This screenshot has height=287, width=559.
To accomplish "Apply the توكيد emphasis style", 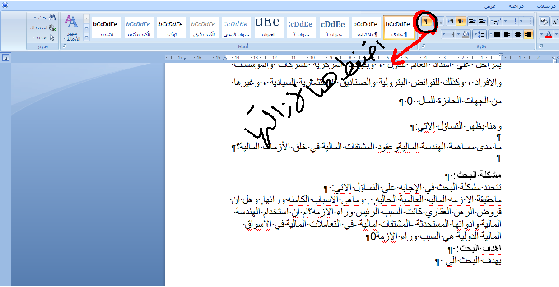I will [171, 28].
